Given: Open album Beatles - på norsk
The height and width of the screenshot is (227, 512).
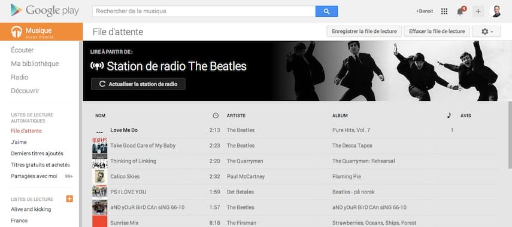Looking at the screenshot, I should (353, 192).
